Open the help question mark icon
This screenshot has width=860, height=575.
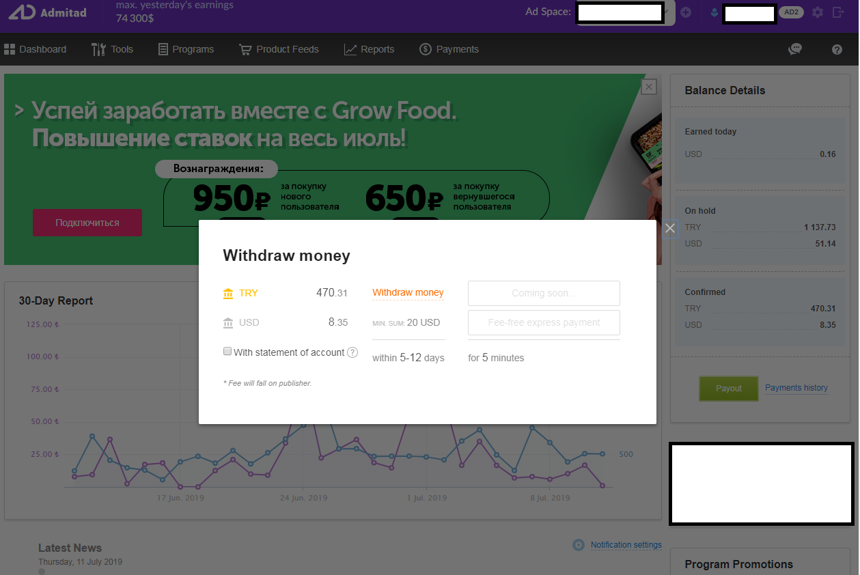coord(837,49)
